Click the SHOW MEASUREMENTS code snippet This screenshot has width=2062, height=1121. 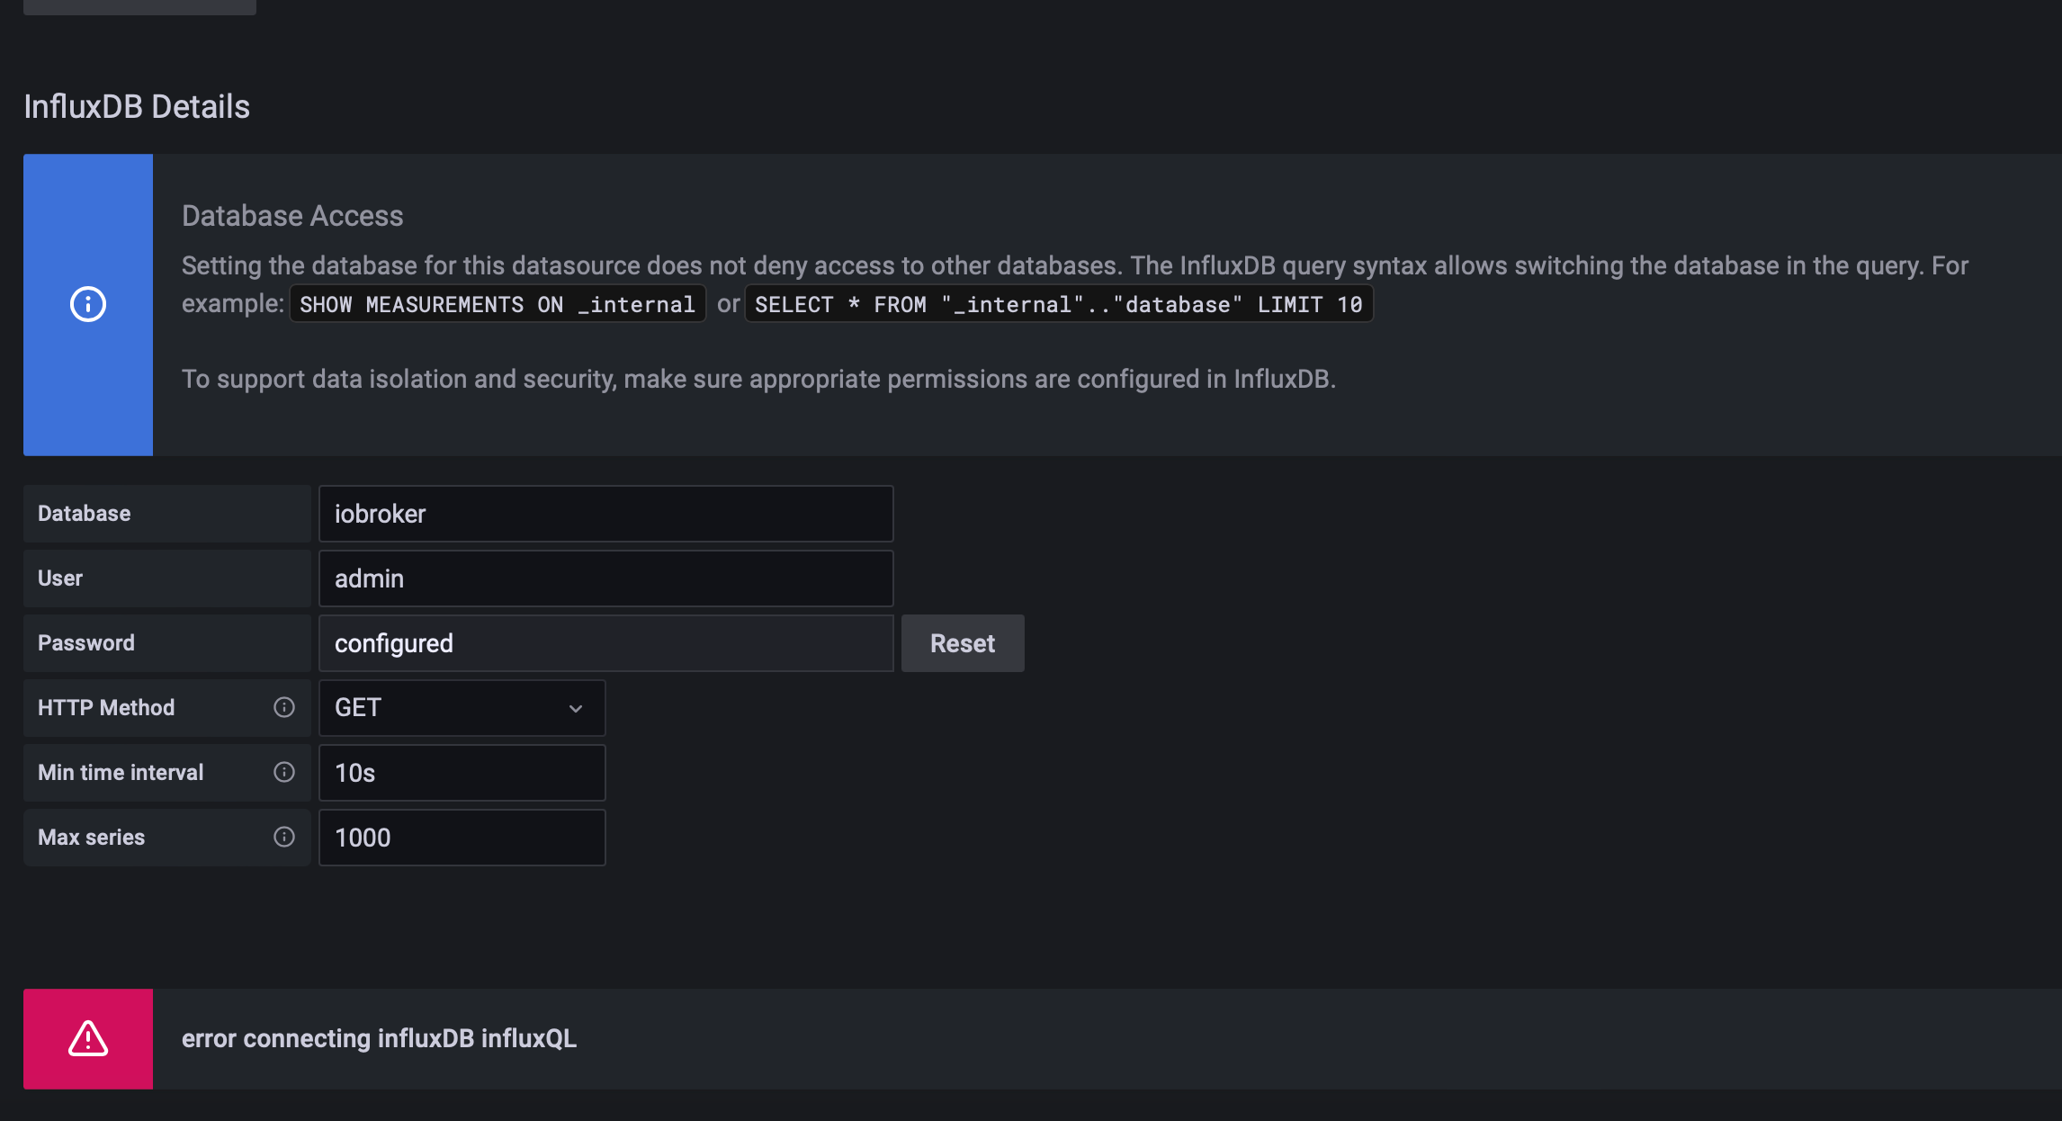[497, 304]
